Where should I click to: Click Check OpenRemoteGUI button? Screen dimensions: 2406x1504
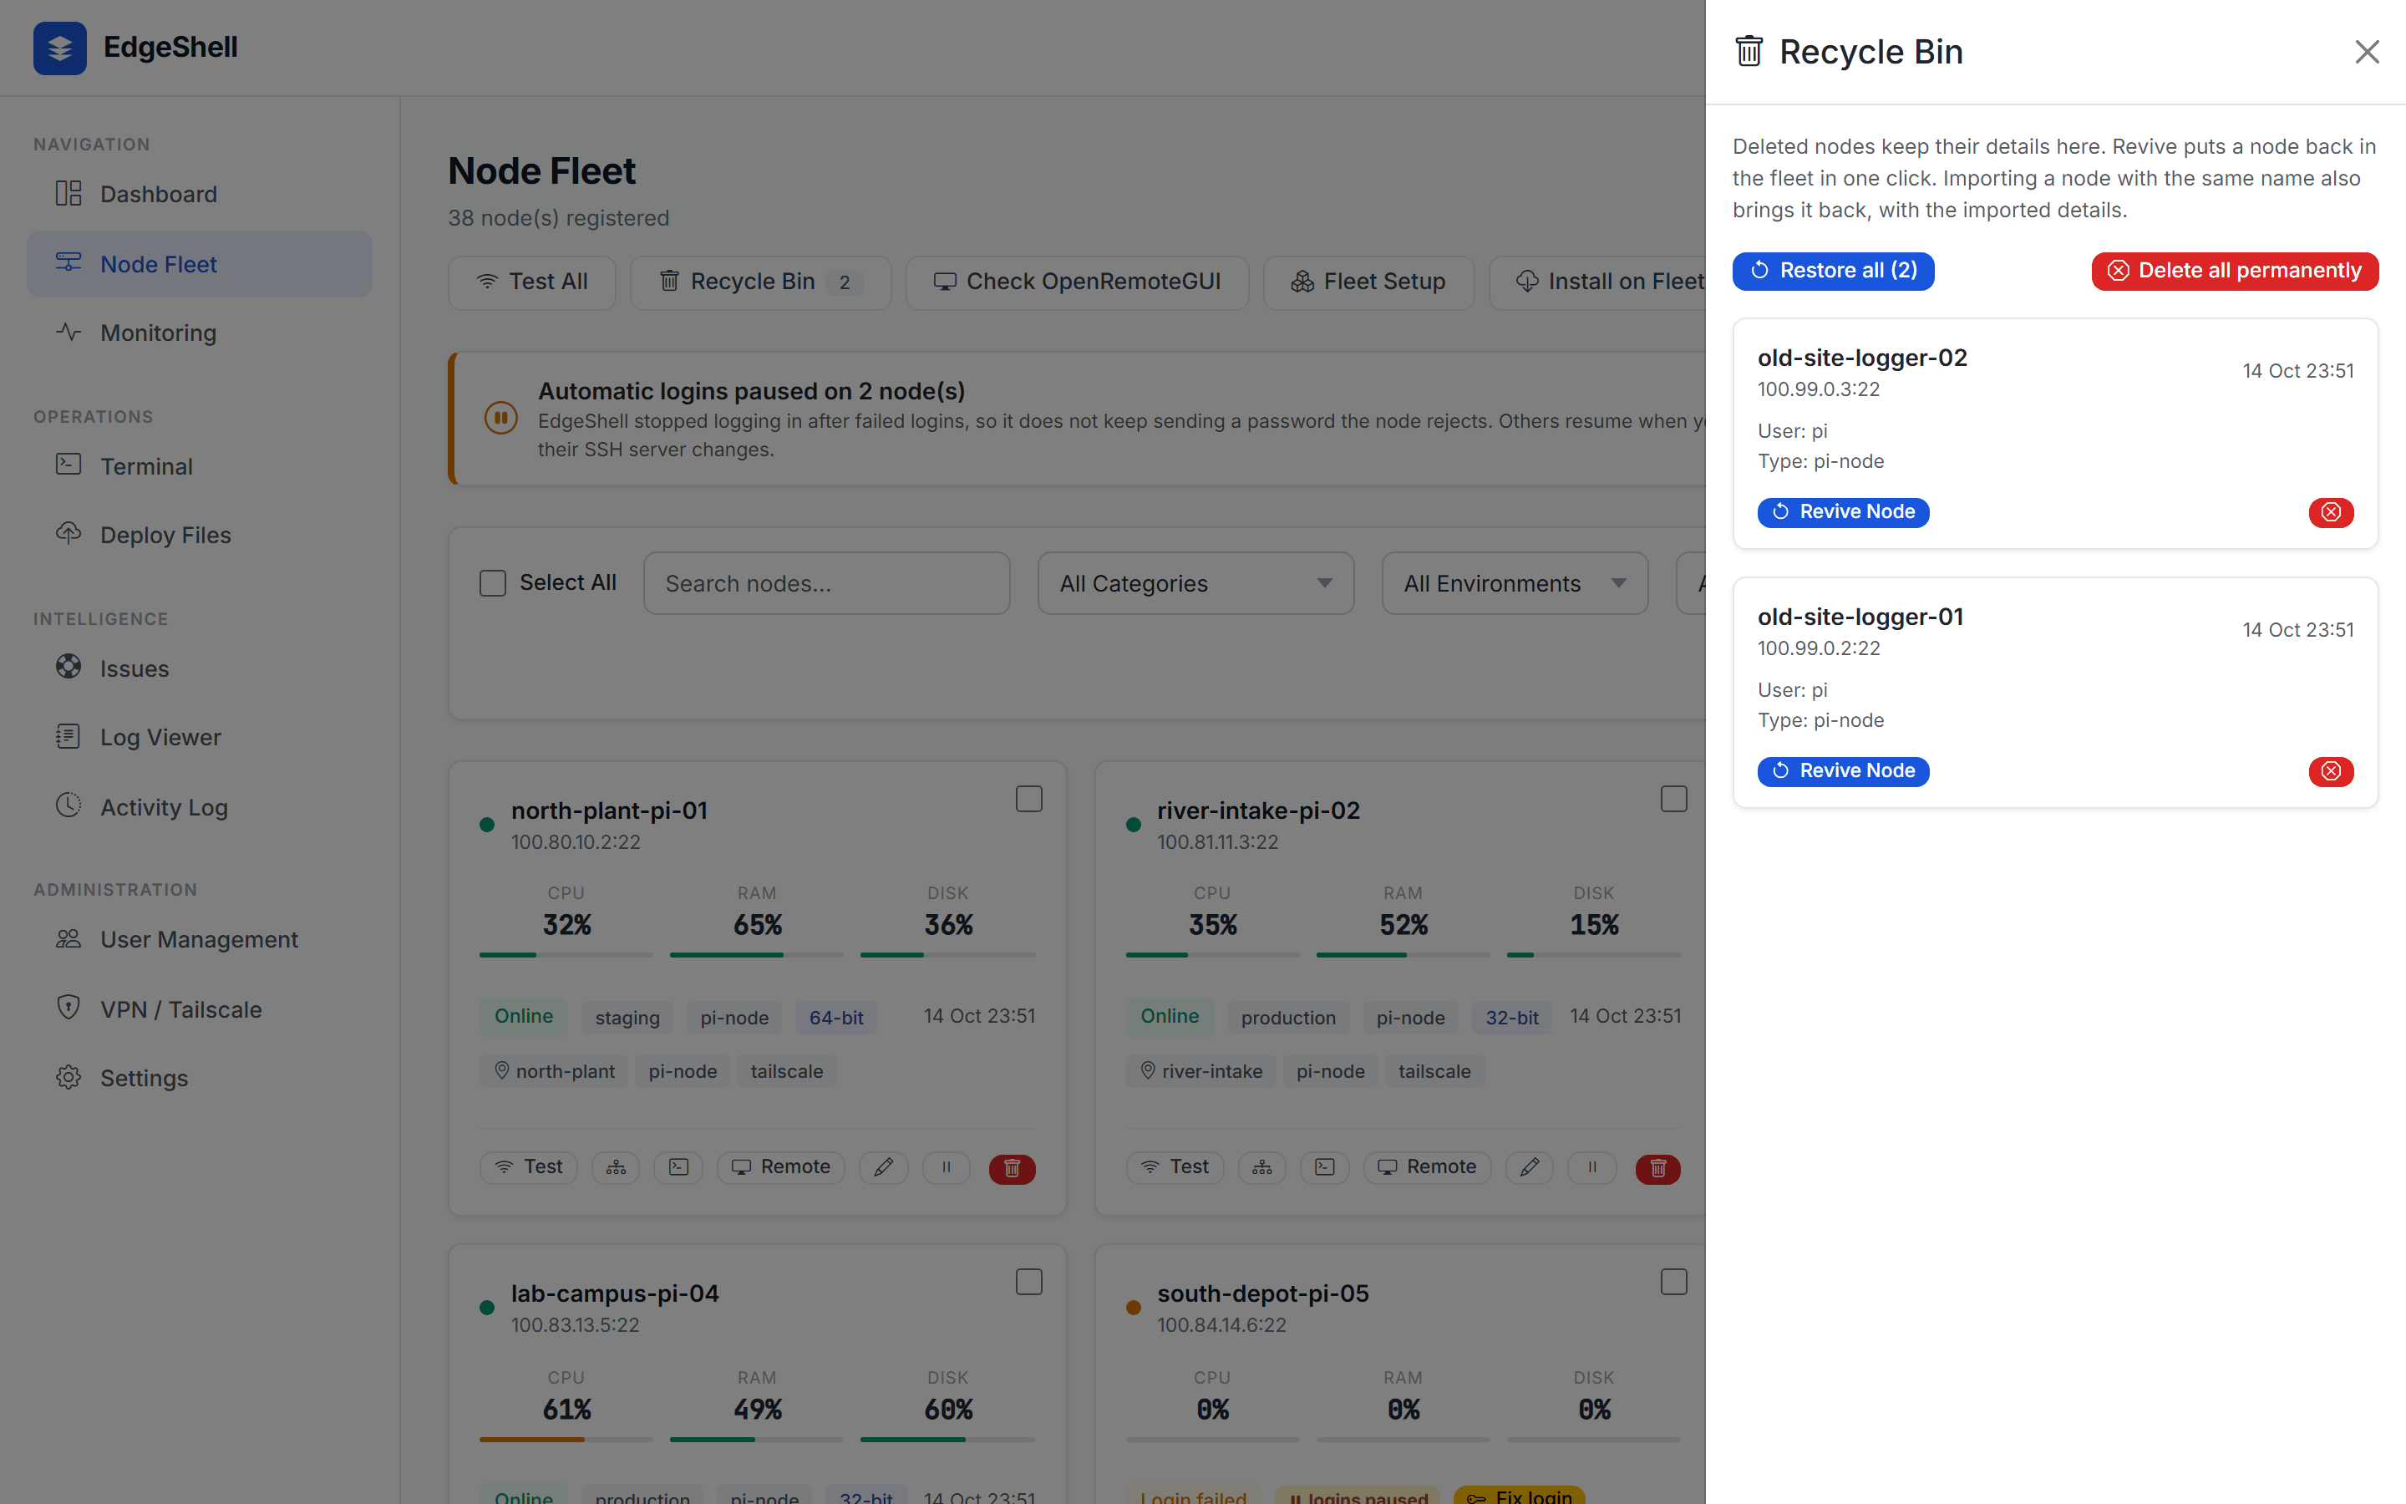point(1077,282)
